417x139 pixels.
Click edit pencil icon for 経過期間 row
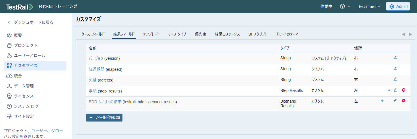(x=395, y=68)
